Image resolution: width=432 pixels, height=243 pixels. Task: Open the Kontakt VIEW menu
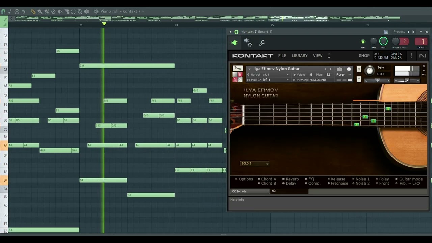318,56
